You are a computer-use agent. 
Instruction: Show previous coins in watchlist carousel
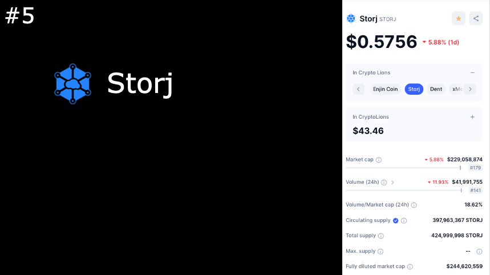tap(358, 89)
